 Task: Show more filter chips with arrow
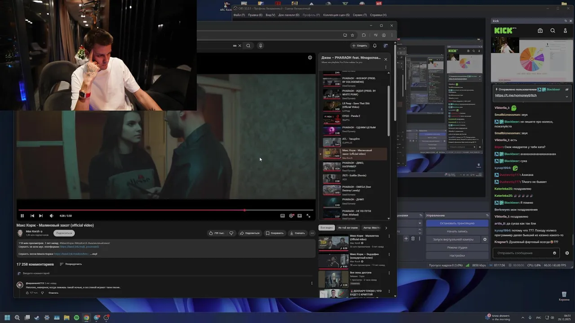386,227
